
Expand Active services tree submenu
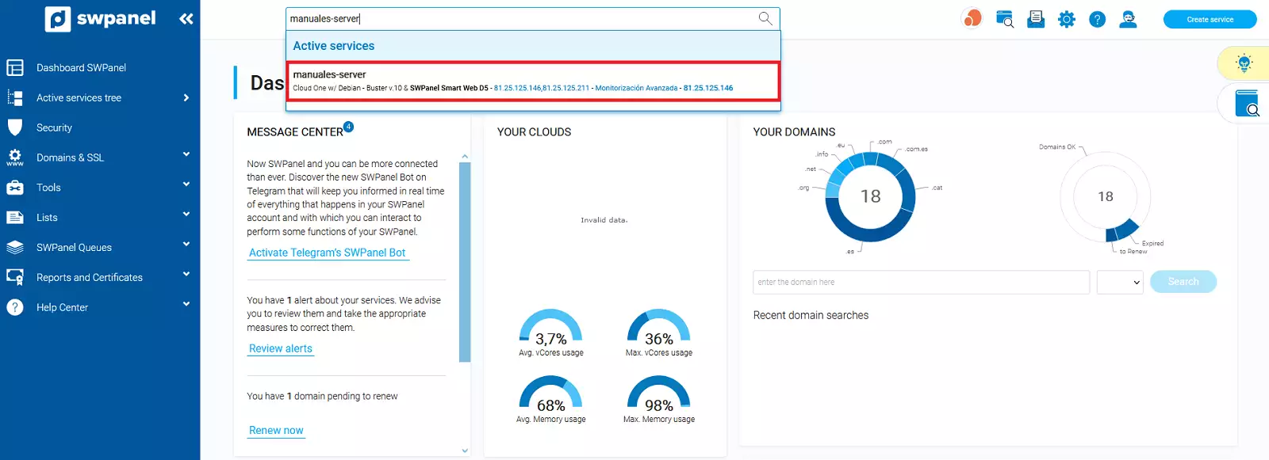[186, 98]
